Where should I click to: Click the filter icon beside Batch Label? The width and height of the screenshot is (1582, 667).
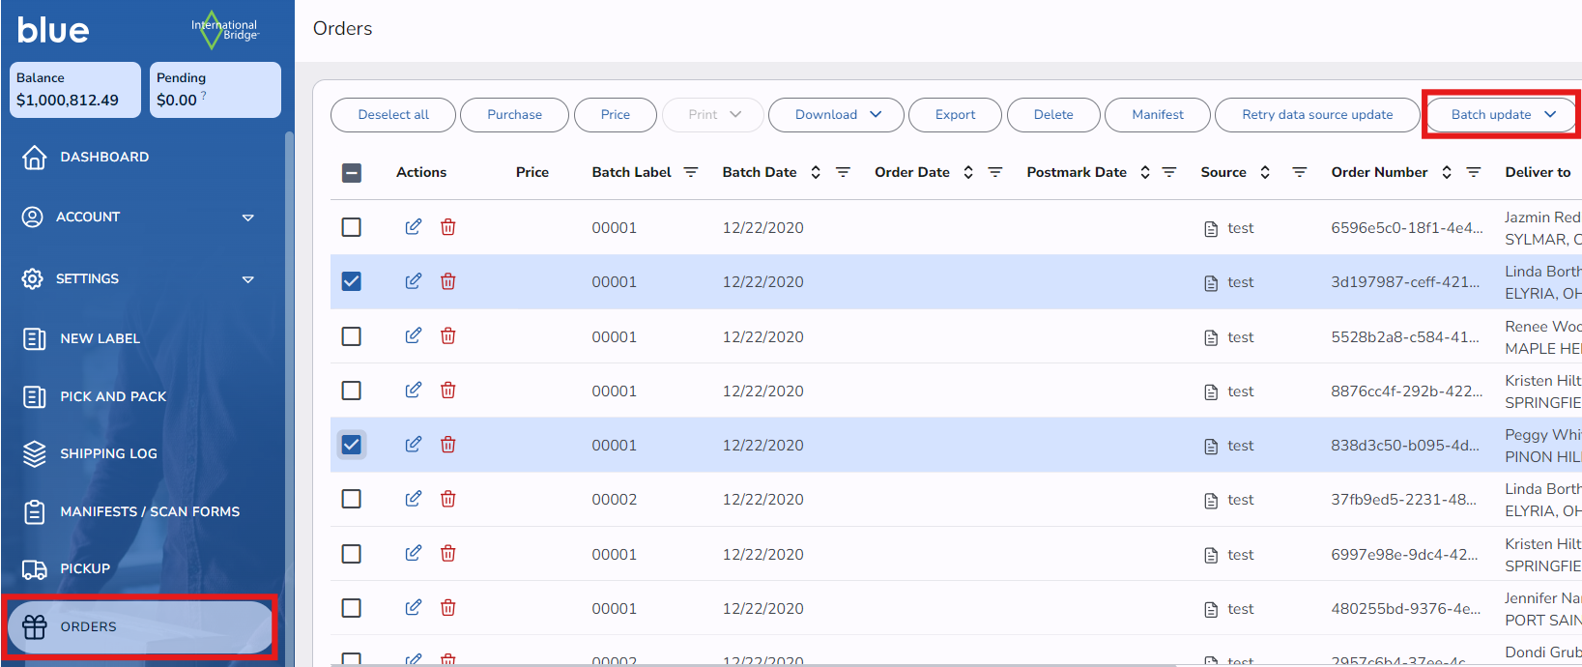pyautogui.click(x=691, y=172)
